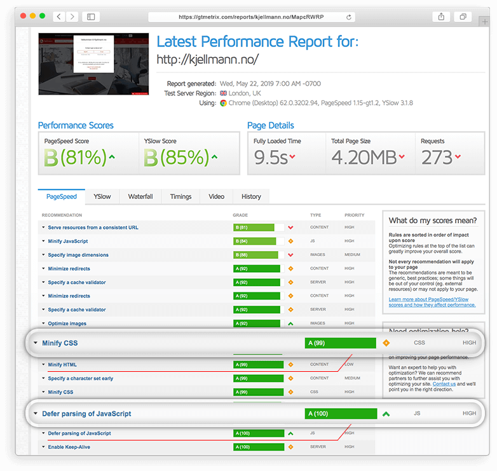Click the 'What do my scores mean?' heading
497x471 pixels.
click(433, 221)
